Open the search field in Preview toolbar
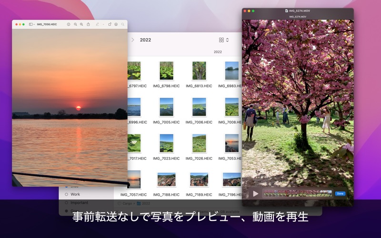381x238 pixels. click(x=123, y=24)
